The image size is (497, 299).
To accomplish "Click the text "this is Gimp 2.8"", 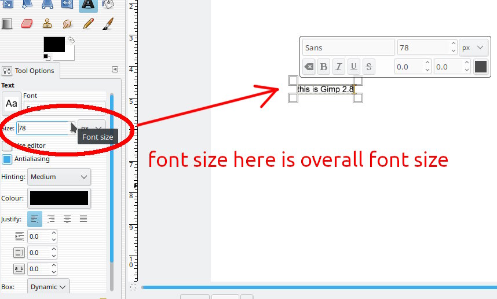I will [x=326, y=89].
